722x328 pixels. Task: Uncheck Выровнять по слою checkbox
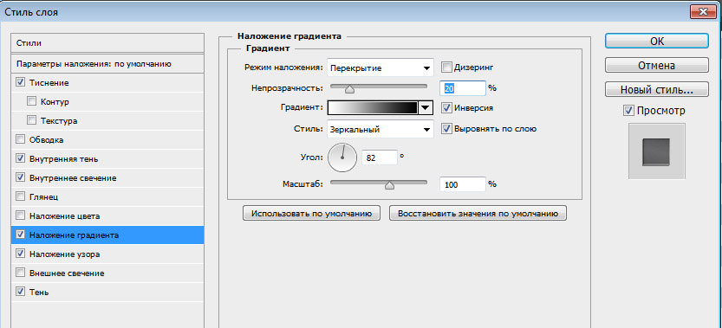pos(446,129)
